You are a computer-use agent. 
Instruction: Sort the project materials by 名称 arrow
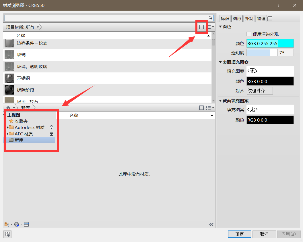(x=209, y=36)
